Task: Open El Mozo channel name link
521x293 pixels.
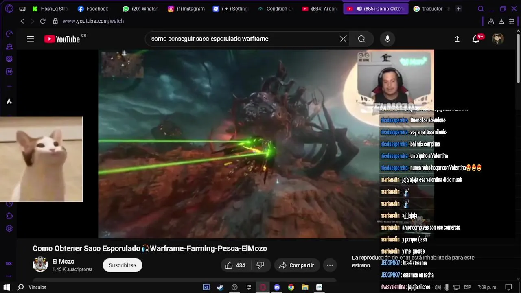Action: point(63,262)
